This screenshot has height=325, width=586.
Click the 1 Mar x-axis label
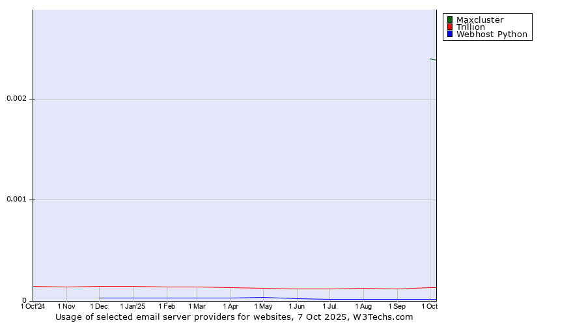197,306
